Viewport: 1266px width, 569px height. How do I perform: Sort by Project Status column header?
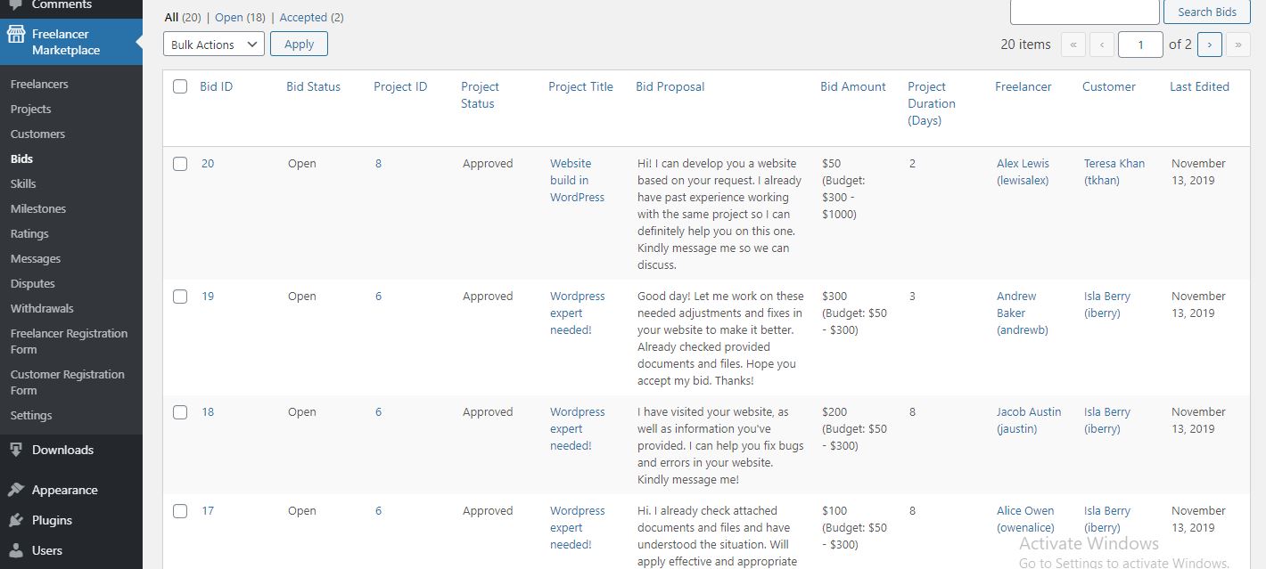click(480, 95)
